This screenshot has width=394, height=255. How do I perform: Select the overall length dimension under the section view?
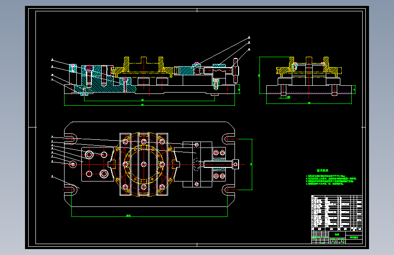tap(150, 105)
